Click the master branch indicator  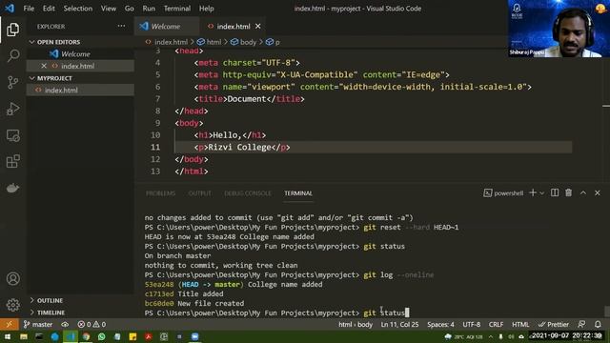point(38,324)
